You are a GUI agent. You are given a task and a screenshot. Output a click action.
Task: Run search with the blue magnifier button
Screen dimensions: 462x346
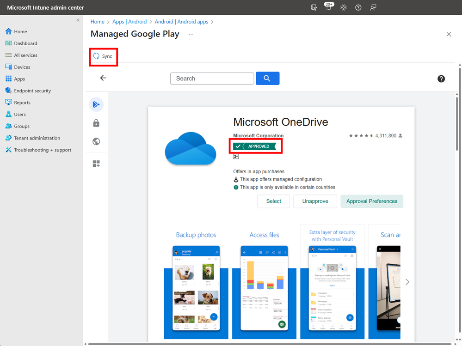point(268,78)
